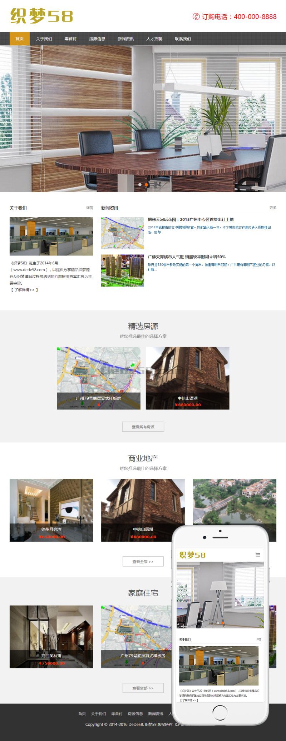Screen dimensions: 286x741
Task: Open the 中信山语湖 listing in 精选房源
Action: coord(187,378)
